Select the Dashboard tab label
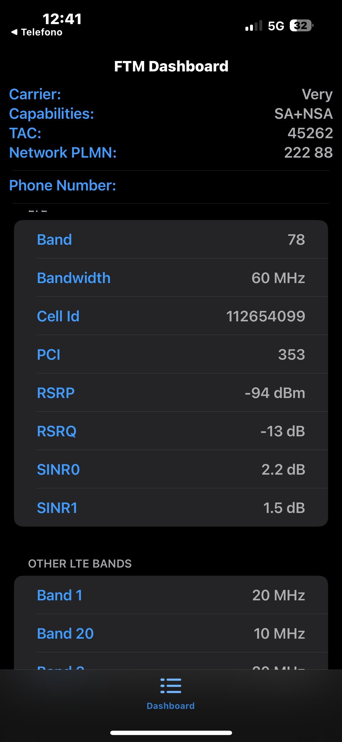The image size is (342, 742). pyautogui.click(x=171, y=706)
